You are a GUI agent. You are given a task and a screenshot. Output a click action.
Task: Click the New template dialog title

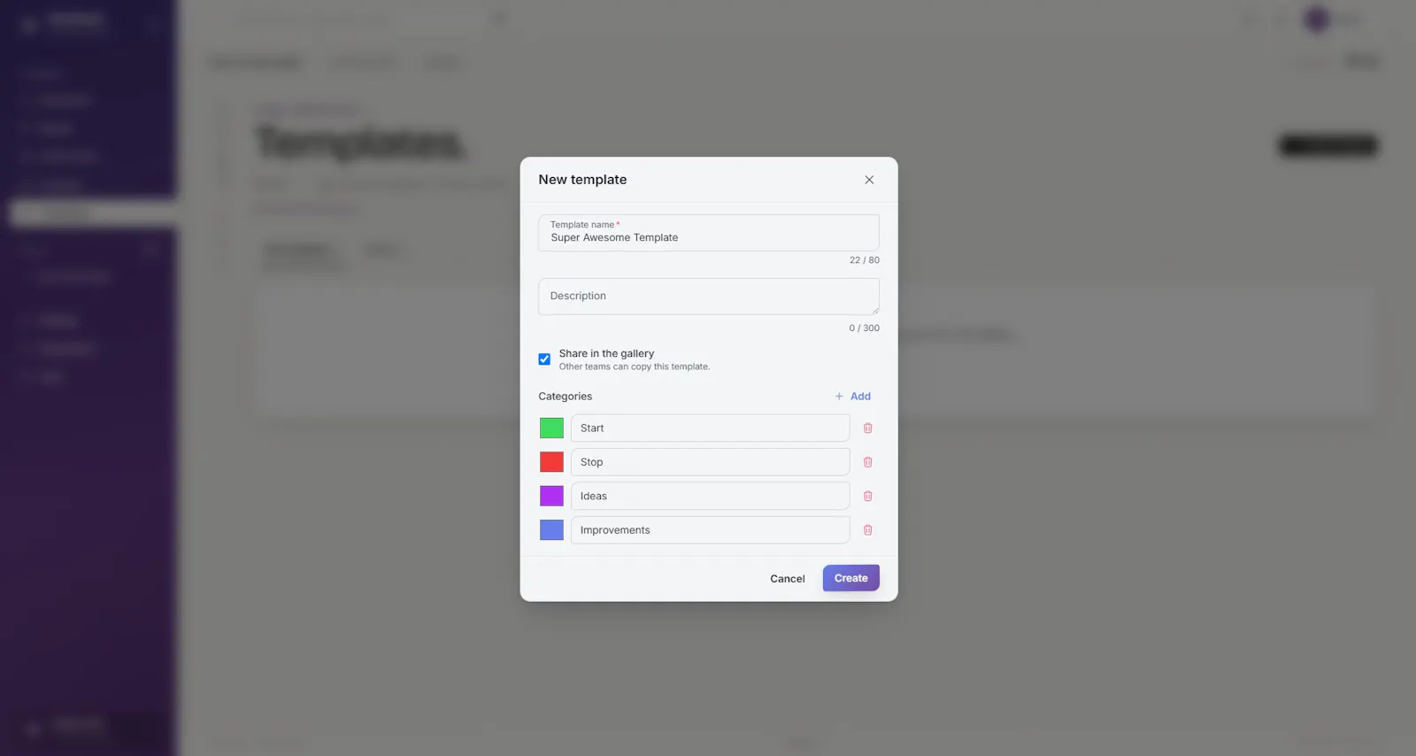click(582, 180)
